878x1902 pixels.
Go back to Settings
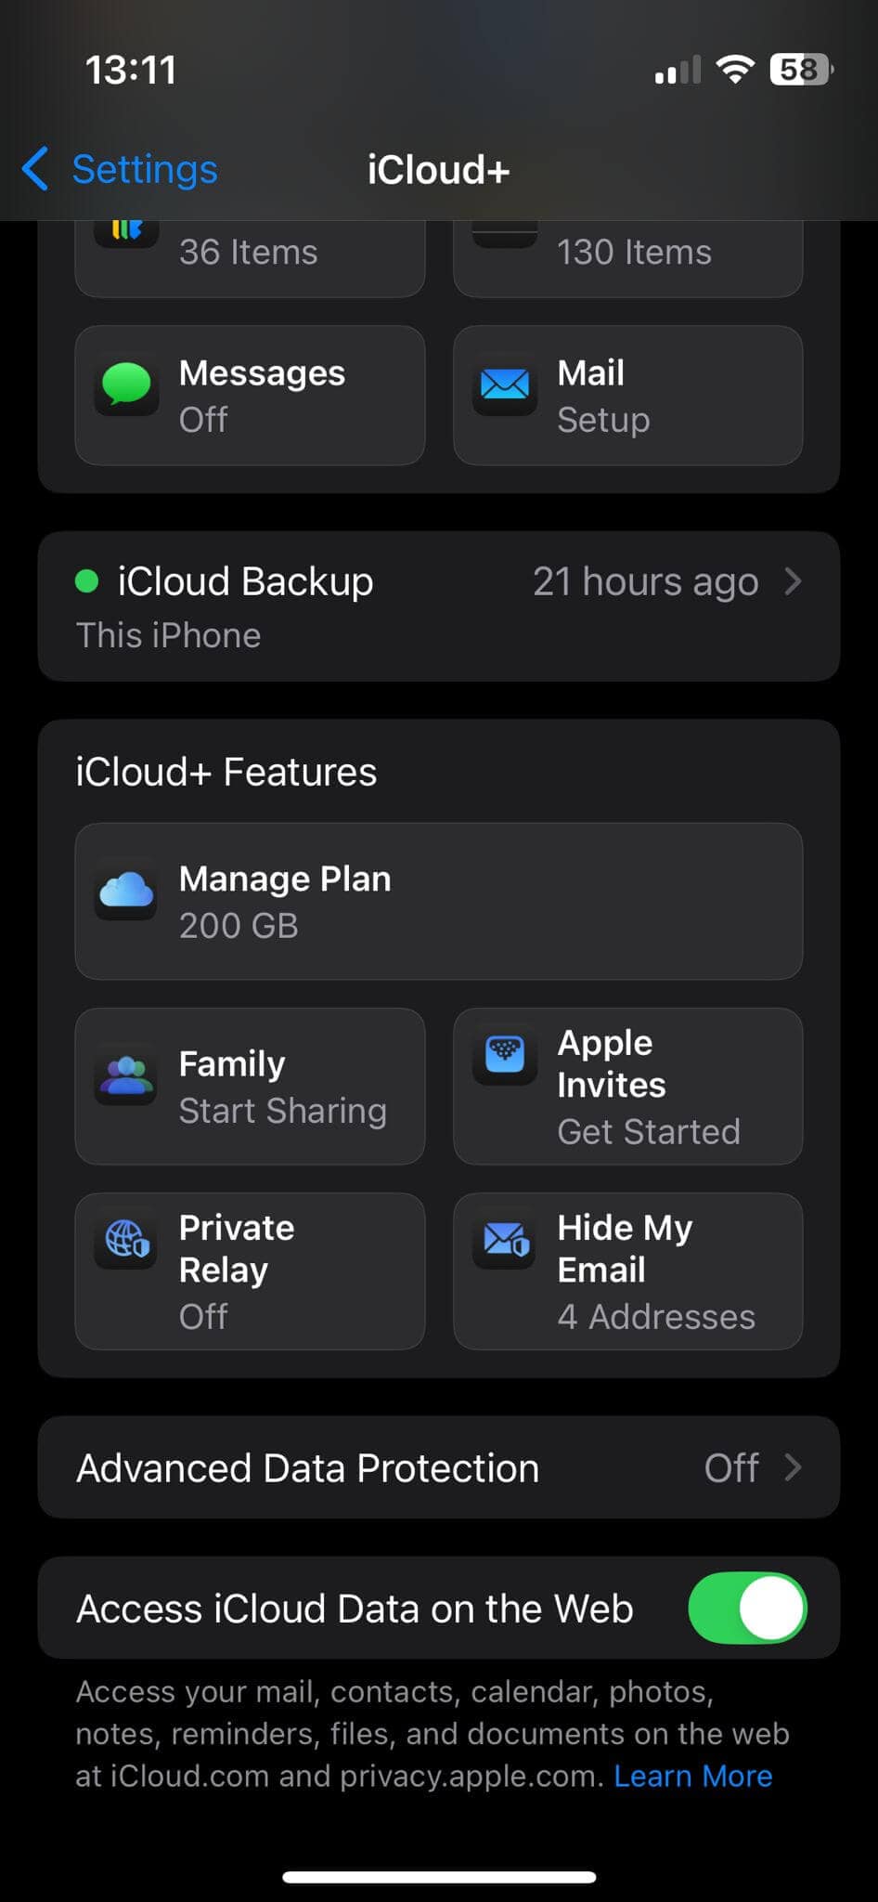[x=144, y=170]
